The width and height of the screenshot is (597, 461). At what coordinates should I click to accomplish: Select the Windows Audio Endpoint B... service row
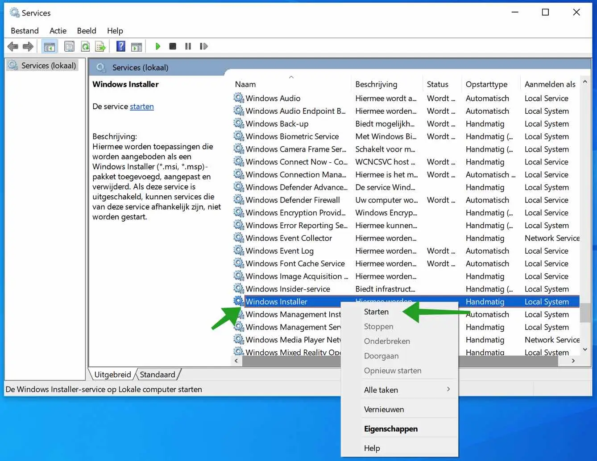pos(406,111)
